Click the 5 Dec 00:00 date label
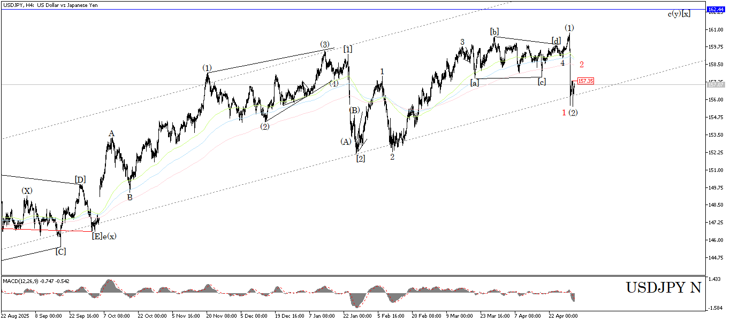Screen dimensions: 731x322 (255, 316)
